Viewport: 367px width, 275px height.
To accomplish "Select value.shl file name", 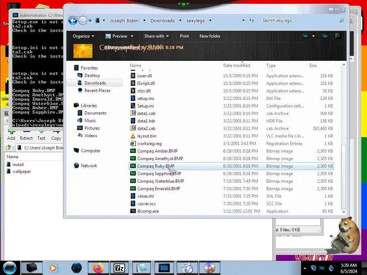I will (x=146, y=196).
